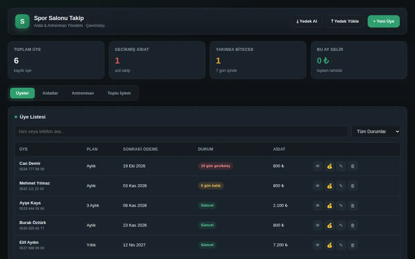Viewport: 415px width, 259px height.
Task: Record payment for Mehmet Yılmaz
Action: click(329, 186)
